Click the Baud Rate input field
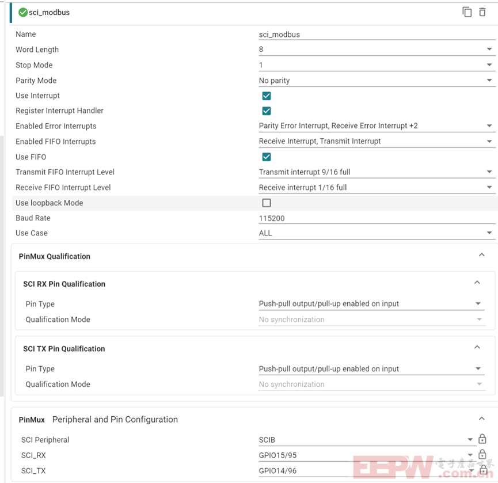 [377, 218]
